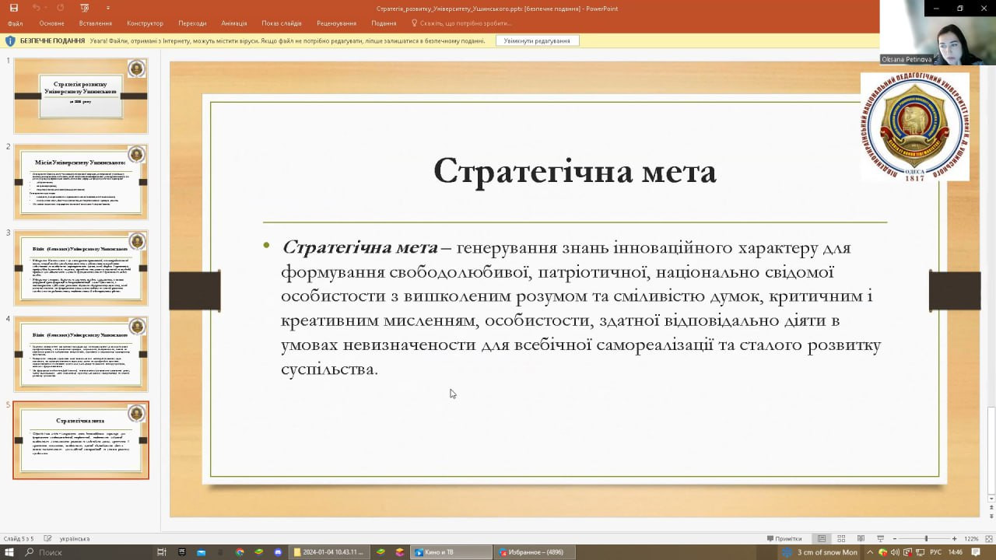
Task: Open the notification center icon
Action: [977, 552]
